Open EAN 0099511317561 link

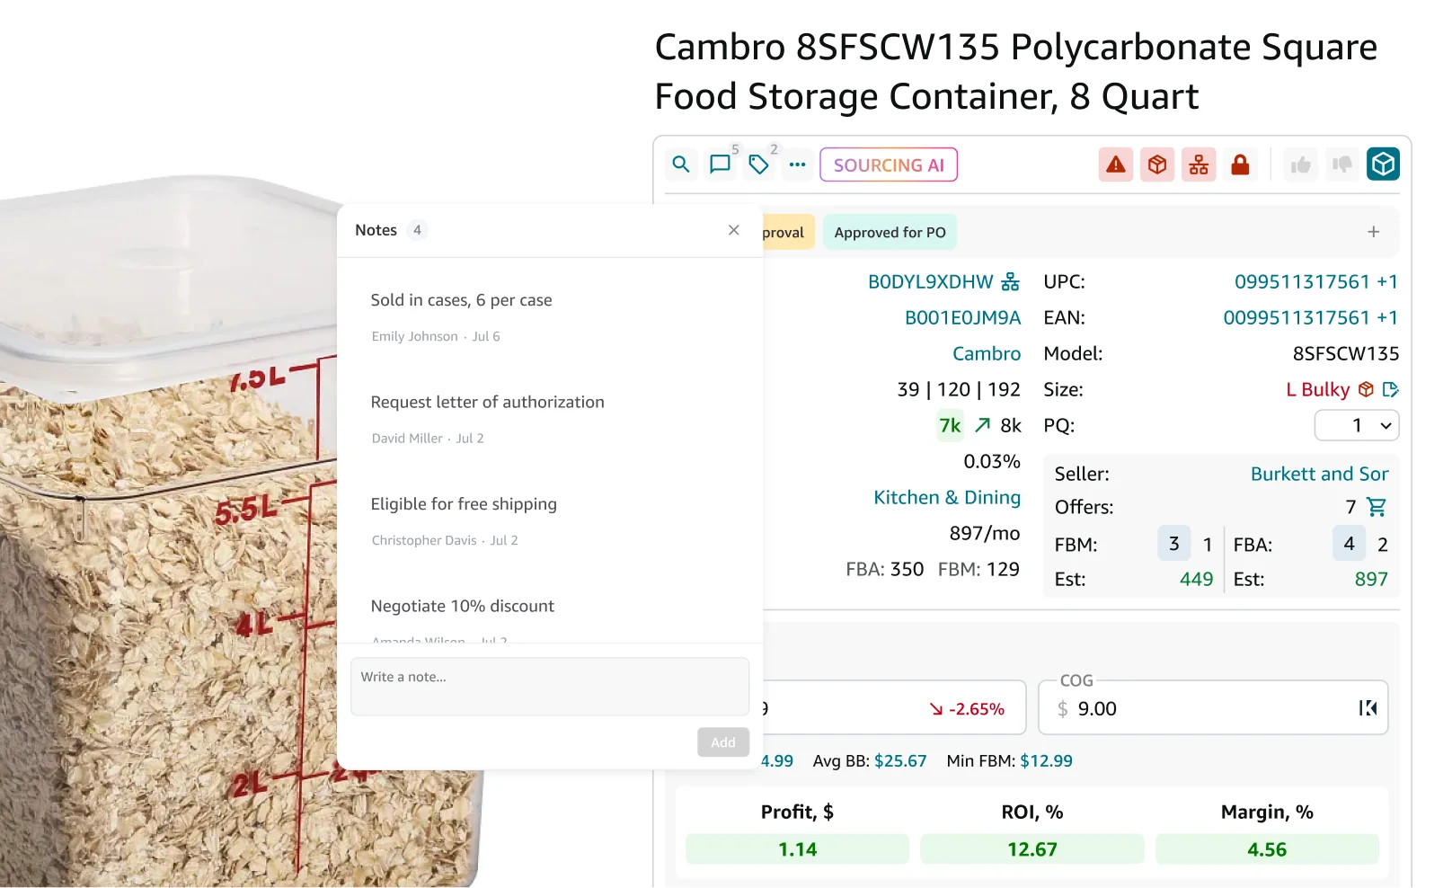click(x=1297, y=318)
